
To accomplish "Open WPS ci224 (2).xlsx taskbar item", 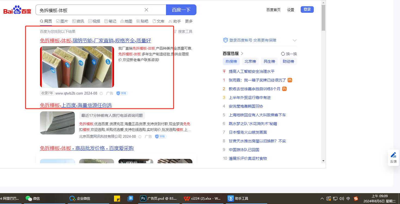I will click(202, 199).
